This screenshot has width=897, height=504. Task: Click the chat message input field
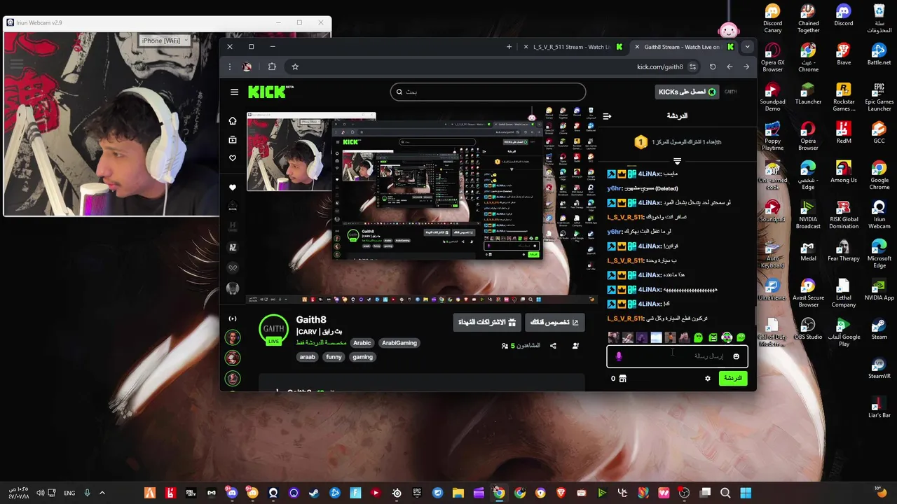point(677,356)
